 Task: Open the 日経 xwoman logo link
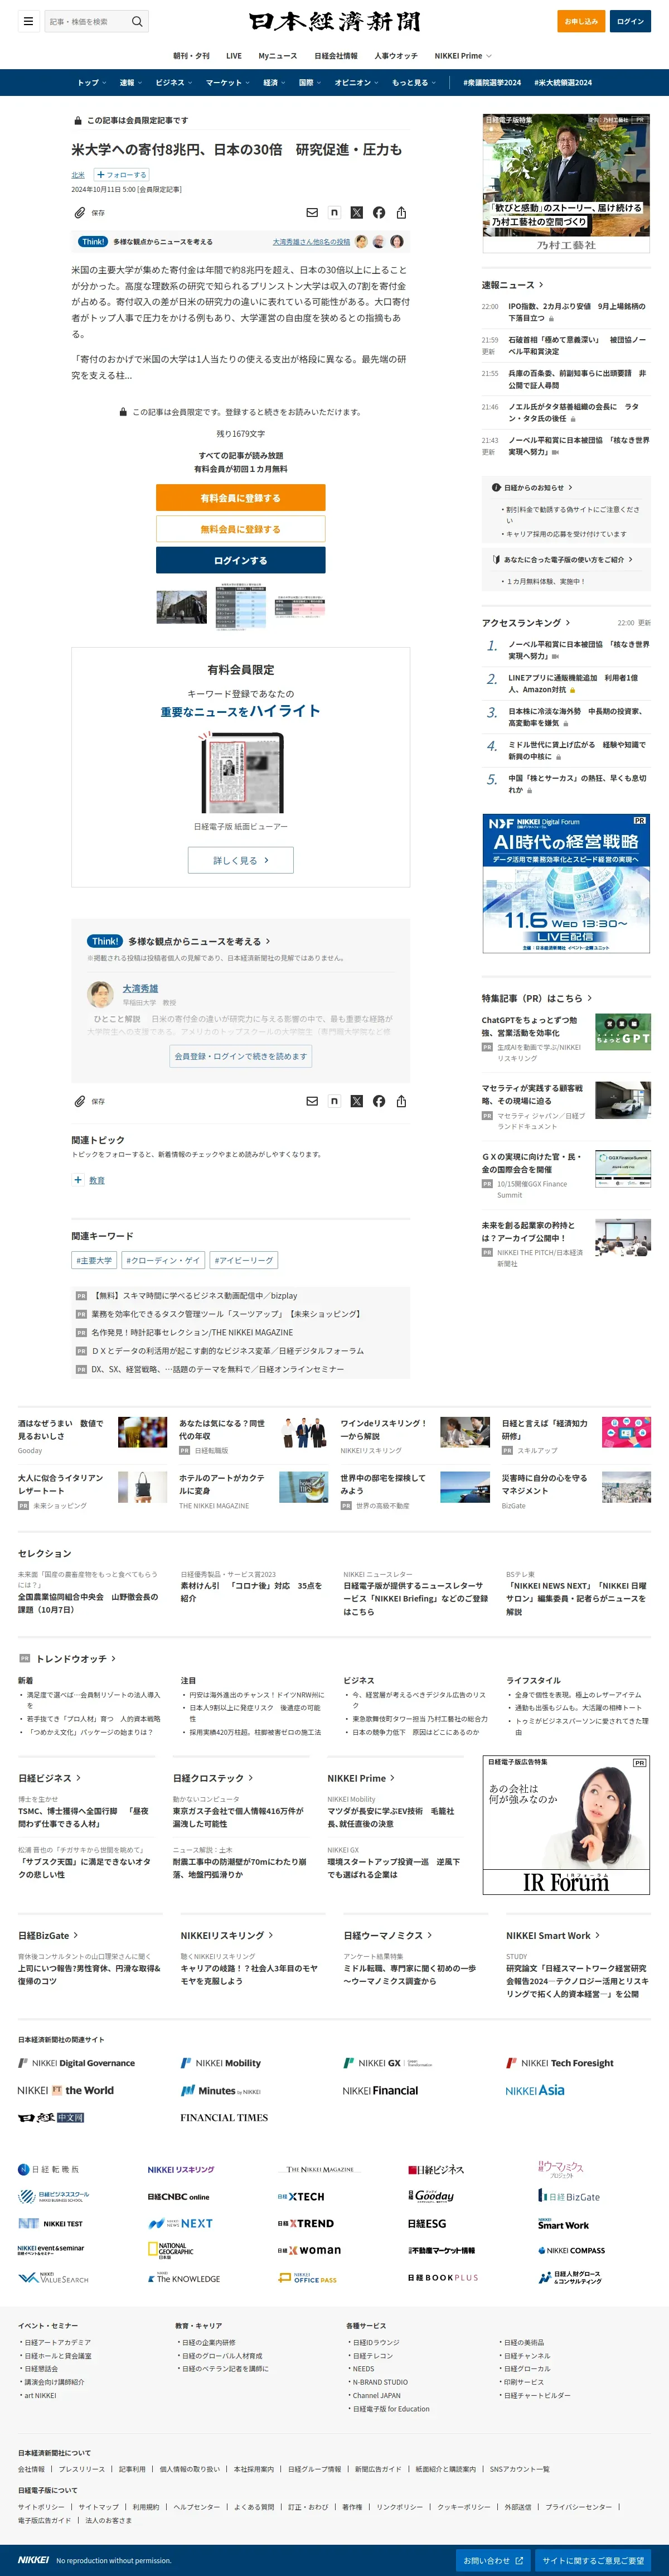coord(309,2250)
